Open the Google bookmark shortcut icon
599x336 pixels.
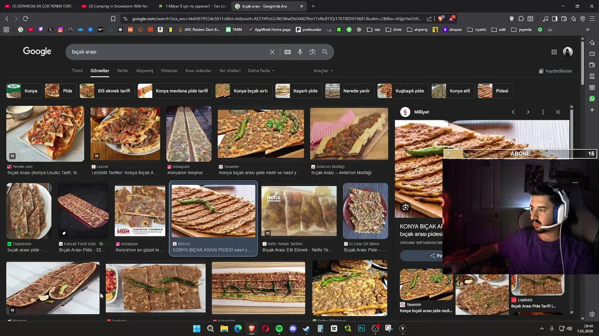[20, 29]
